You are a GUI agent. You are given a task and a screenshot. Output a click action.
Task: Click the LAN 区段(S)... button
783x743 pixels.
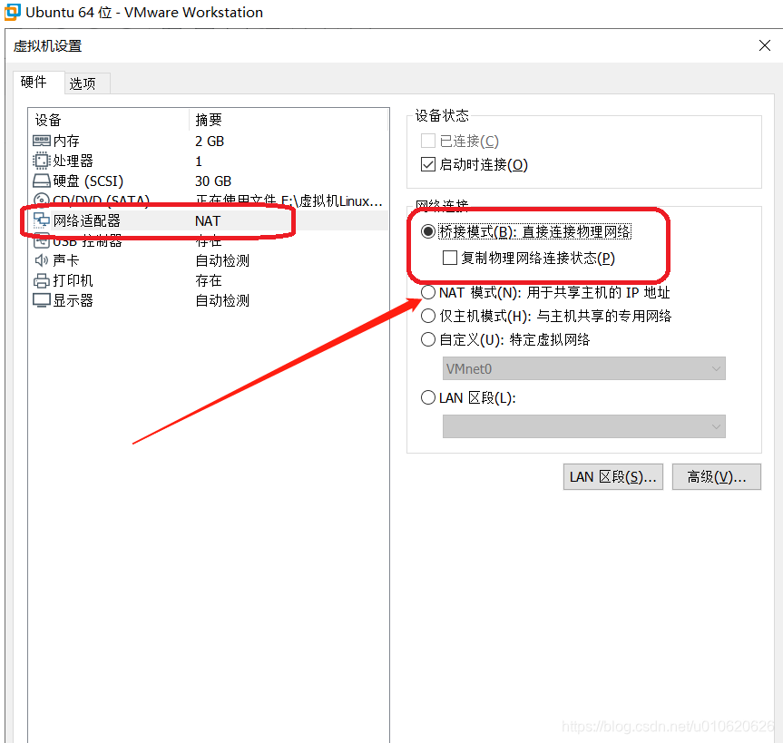pyautogui.click(x=613, y=477)
